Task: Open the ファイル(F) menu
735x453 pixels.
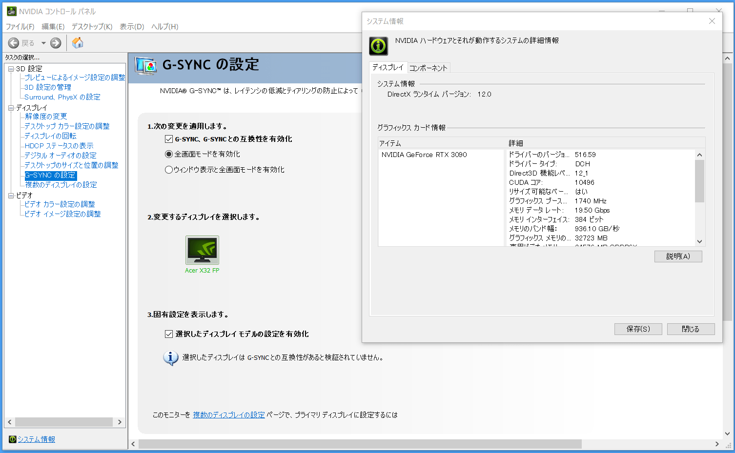Action: [x=20, y=26]
